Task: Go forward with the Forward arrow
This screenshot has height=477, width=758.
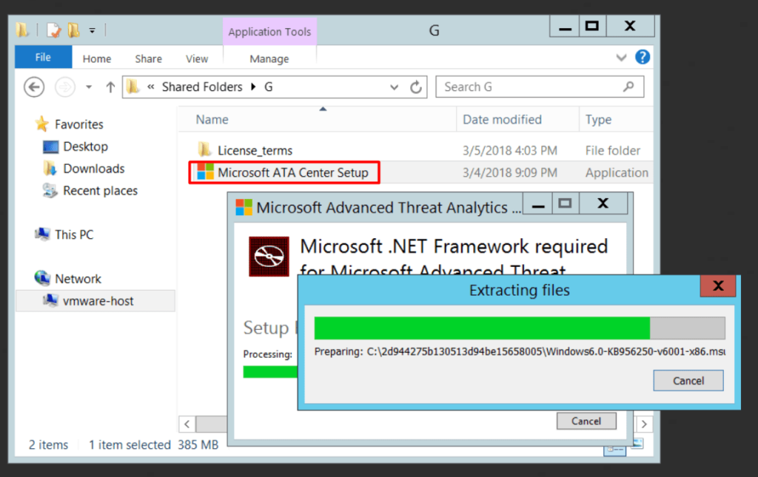Action: pos(65,87)
